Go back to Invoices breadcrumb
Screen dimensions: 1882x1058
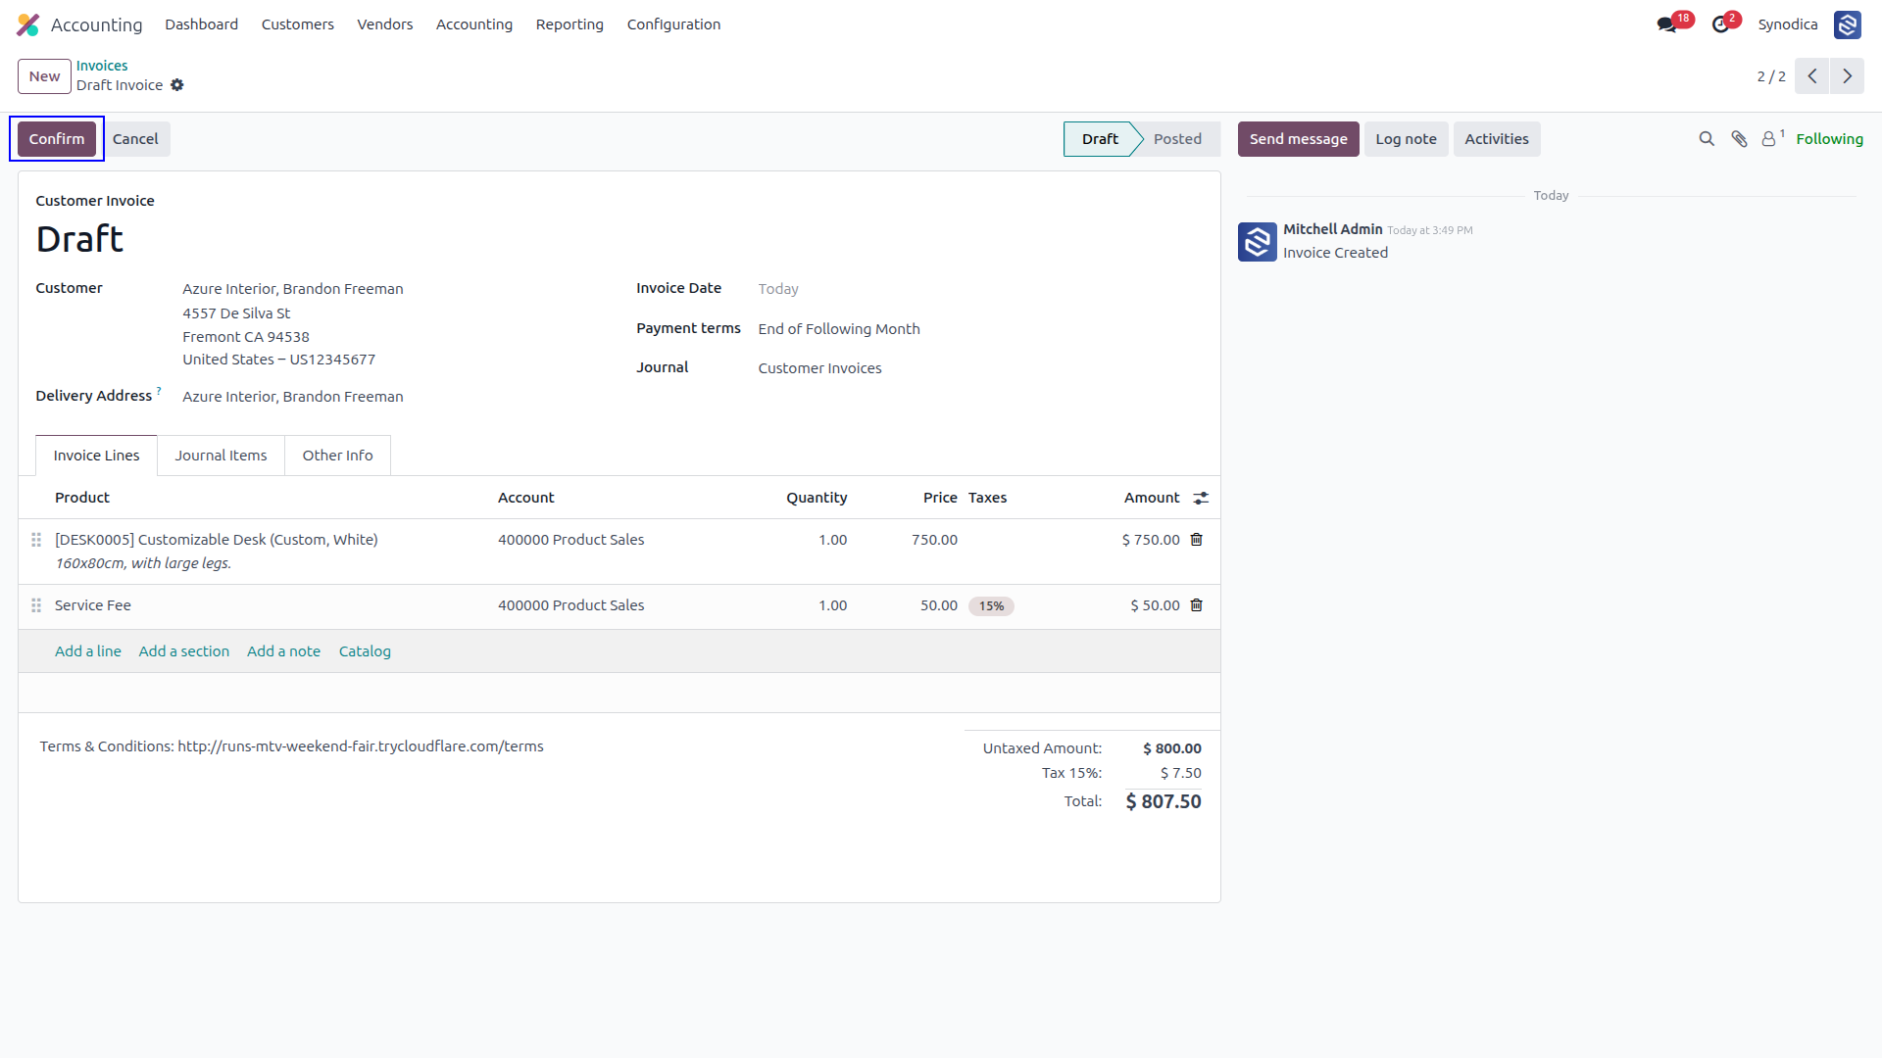click(x=102, y=66)
